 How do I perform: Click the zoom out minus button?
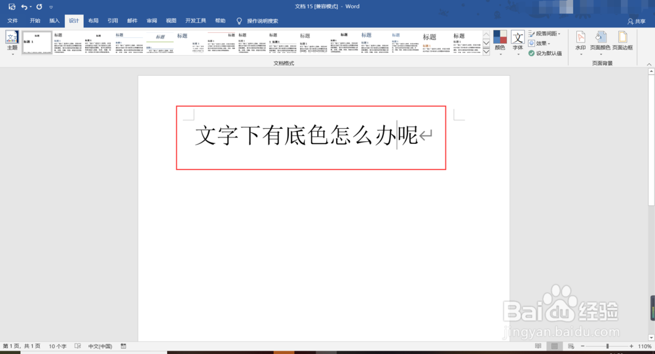(x=582, y=346)
